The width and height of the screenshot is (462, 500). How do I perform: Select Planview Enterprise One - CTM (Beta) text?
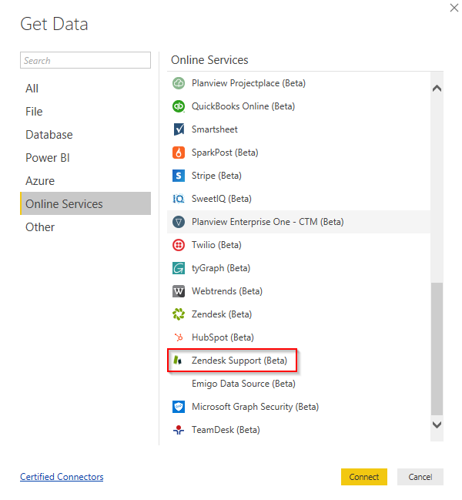(x=268, y=222)
